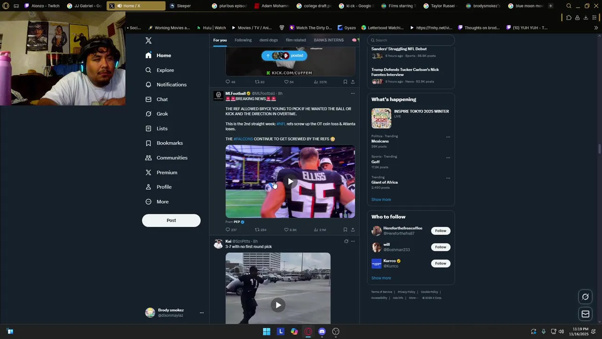This screenshot has width=602, height=339.
Task: Open more options on MLFootball post
Action: point(353,93)
